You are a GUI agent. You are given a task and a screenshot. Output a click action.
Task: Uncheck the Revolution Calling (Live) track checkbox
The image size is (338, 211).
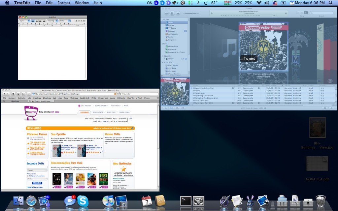click(194, 88)
